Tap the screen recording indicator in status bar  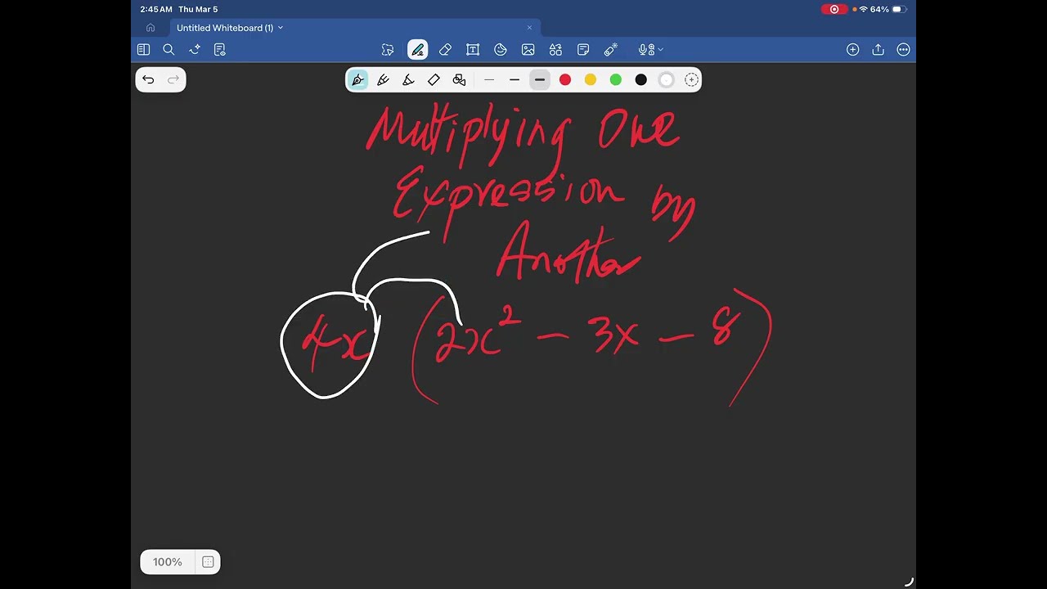point(834,9)
